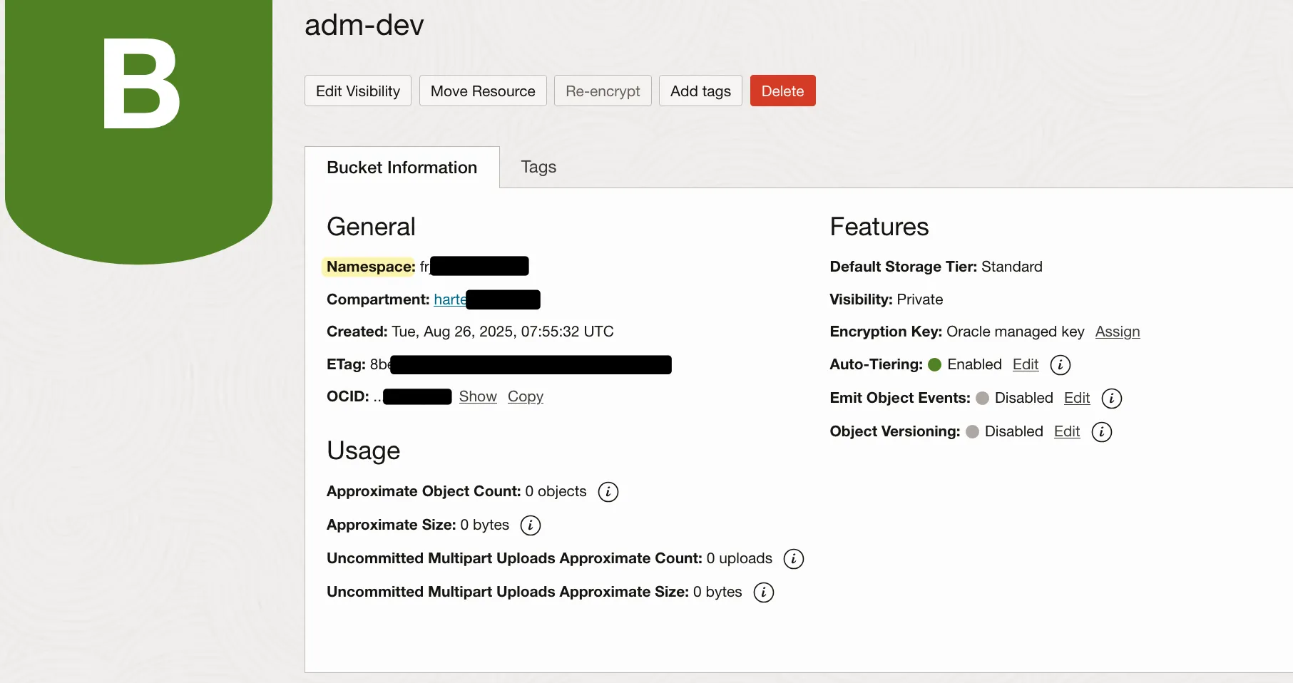Open info icon for Approximate Size
Image resolution: width=1293 pixels, height=683 pixels.
coord(530,525)
